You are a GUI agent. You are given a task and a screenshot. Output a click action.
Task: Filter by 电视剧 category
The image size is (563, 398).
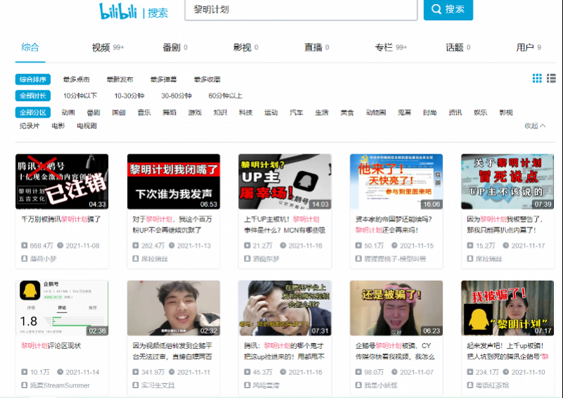click(86, 126)
